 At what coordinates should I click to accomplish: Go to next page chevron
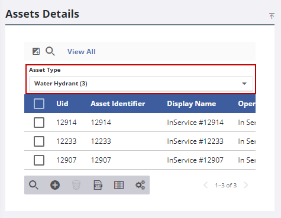tap(246, 185)
